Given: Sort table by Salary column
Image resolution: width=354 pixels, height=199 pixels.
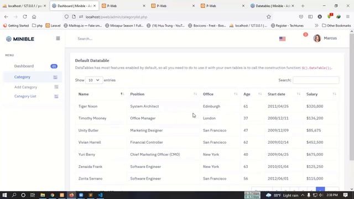Looking at the screenshot, I should 321,94.
